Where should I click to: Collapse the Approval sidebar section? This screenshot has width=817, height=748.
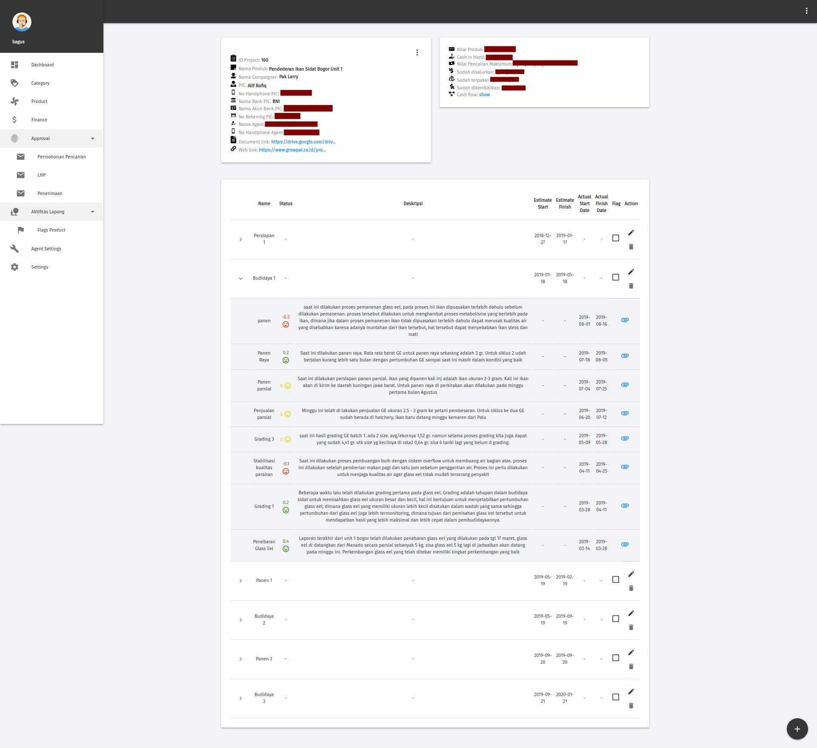(92, 138)
